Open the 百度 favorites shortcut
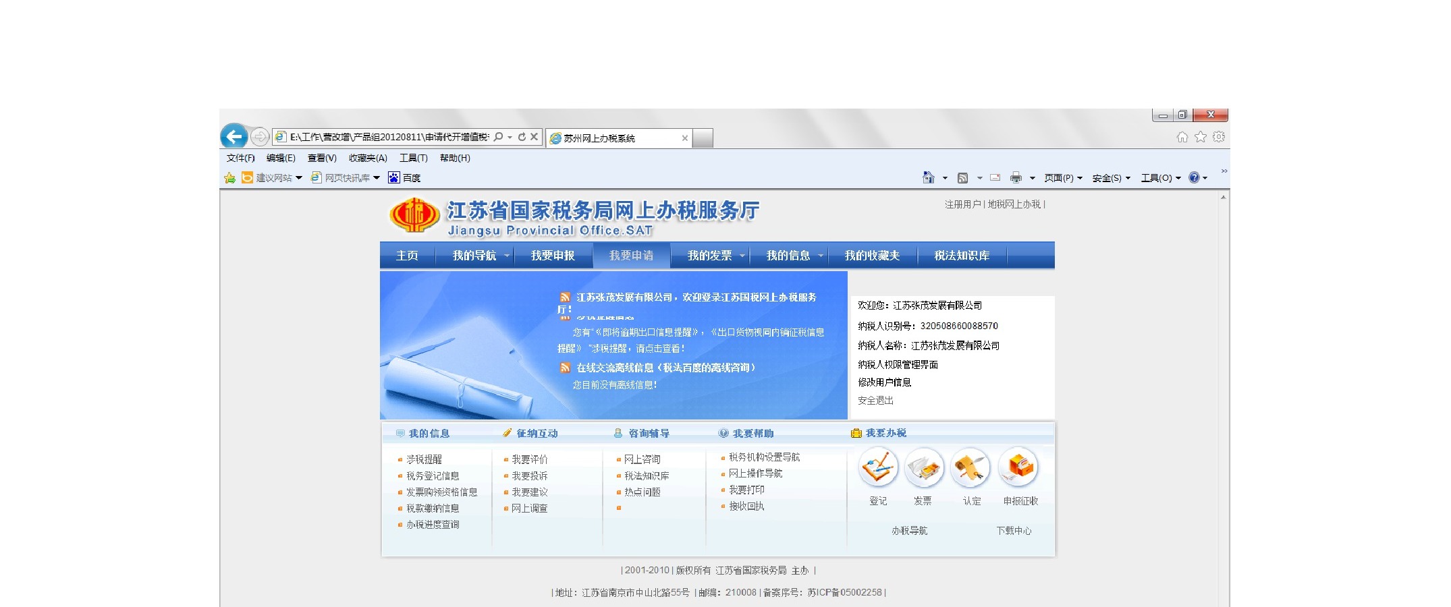 [404, 178]
